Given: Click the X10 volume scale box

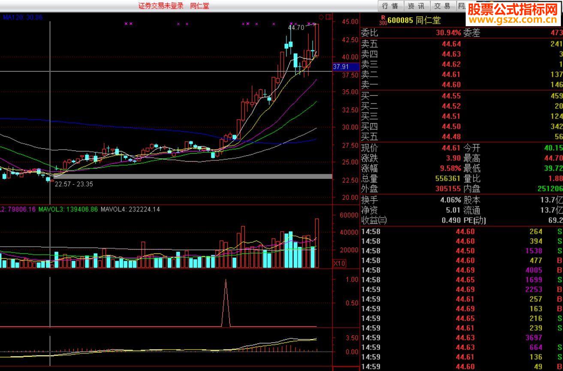Looking at the screenshot, I should coord(339,263).
